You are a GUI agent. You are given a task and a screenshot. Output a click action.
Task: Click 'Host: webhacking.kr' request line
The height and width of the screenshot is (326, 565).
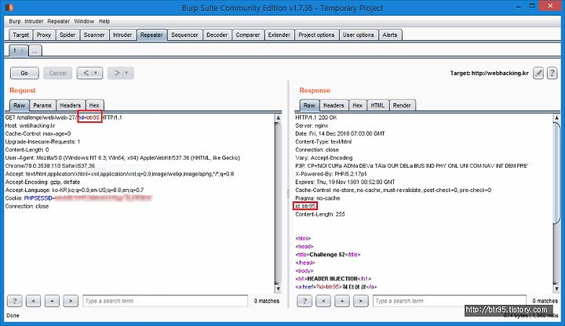click(x=31, y=125)
